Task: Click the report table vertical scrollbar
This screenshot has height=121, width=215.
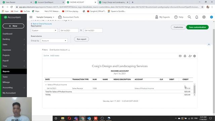Action: (195, 89)
